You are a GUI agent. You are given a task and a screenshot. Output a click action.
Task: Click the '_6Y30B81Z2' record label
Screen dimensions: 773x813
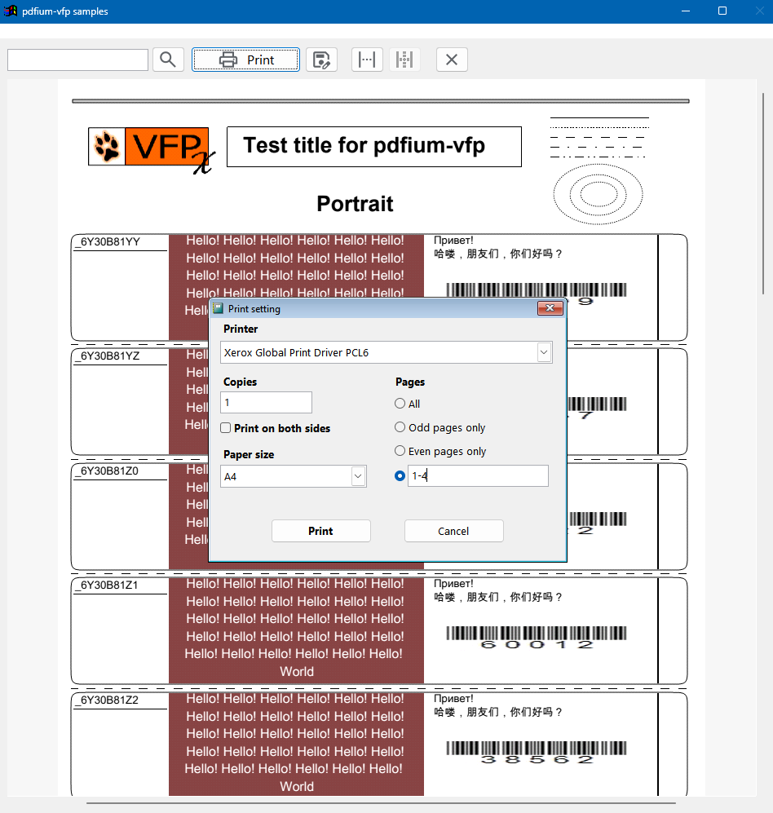pyautogui.click(x=109, y=700)
